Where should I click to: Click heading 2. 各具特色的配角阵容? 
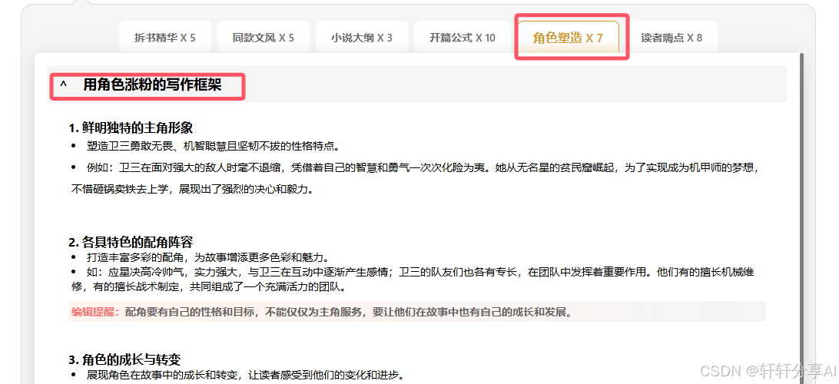pyautogui.click(x=131, y=242)
